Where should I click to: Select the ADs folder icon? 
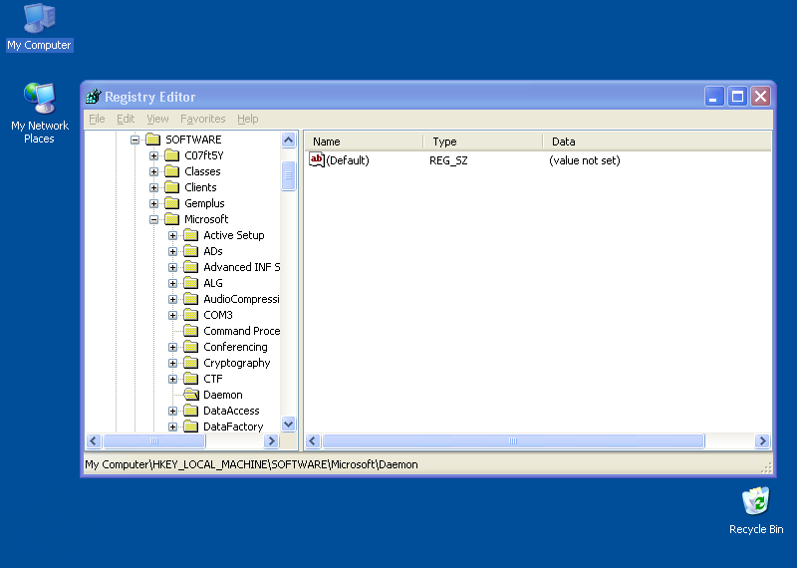[191, 251]
